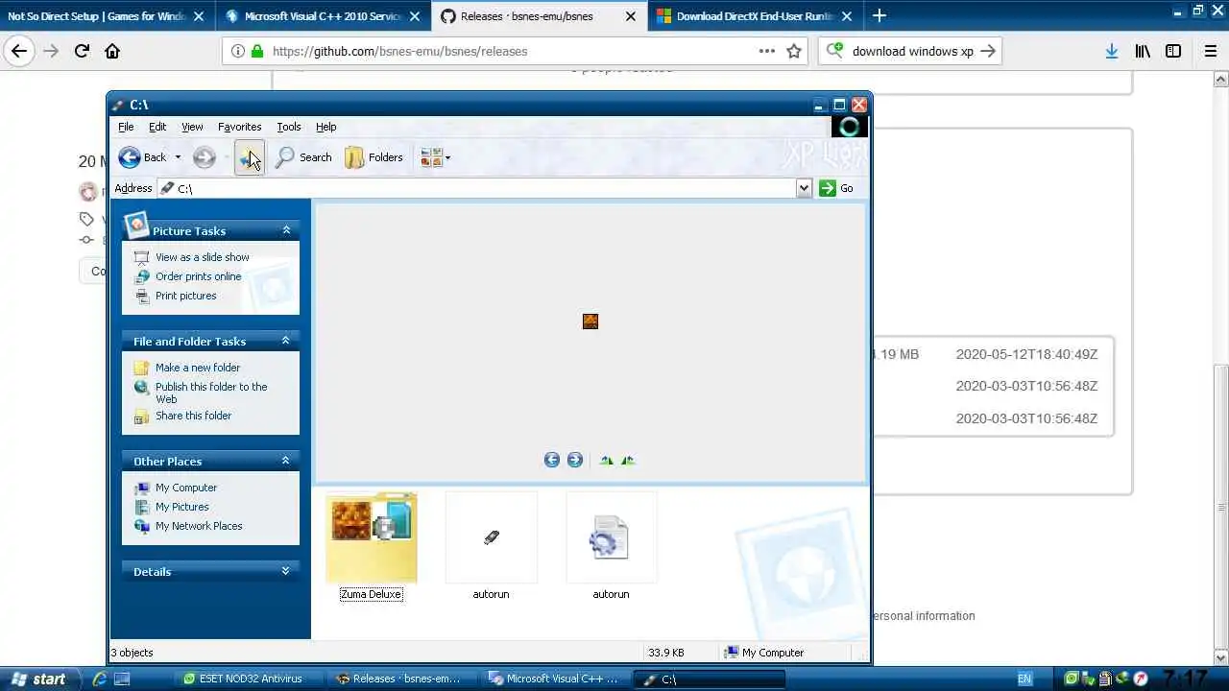Image resolution: width=1229 pixels, height=691 pixels.
Task: Choose Publish this folder to the Web
Action: [211, 393]
